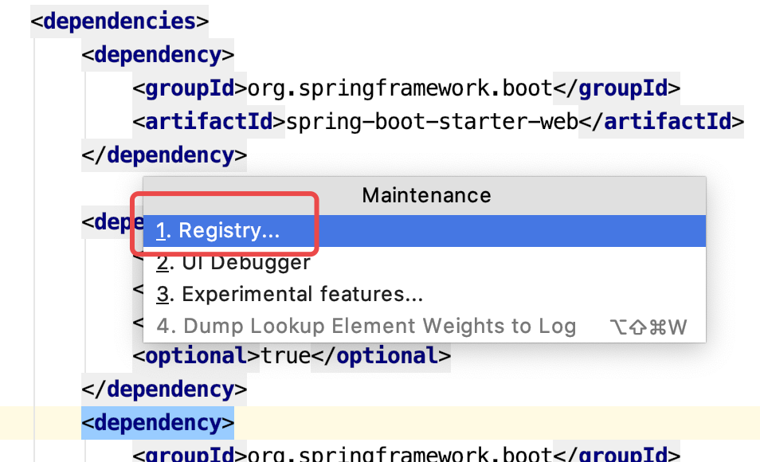
Task: Click the first opening dependency tag
Action: coord(158,55)
